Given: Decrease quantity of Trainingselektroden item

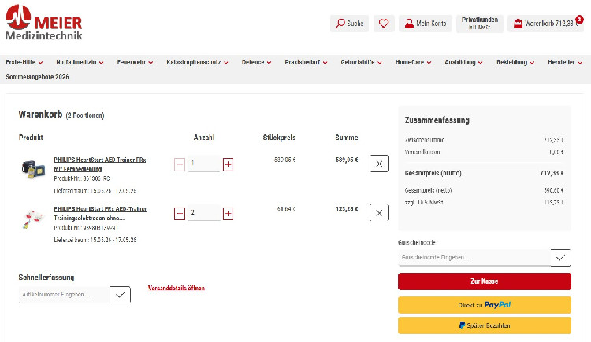Looking at the screenshot, I should click(x=180, y=214).
